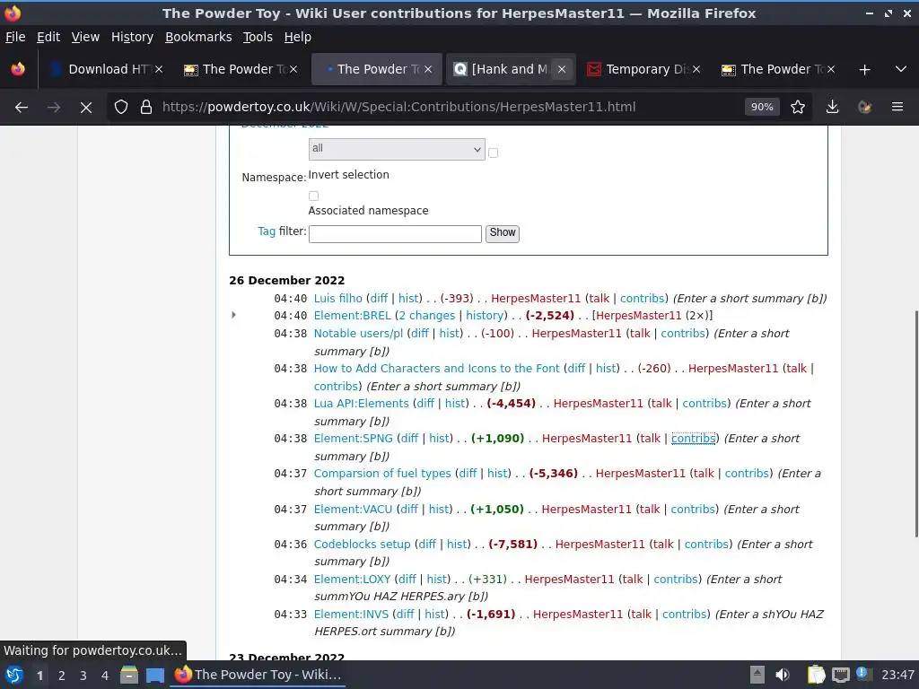This screenshot has width=919, height=689.
Task: Open the file manager in taskbar
Action: [129, 676]
